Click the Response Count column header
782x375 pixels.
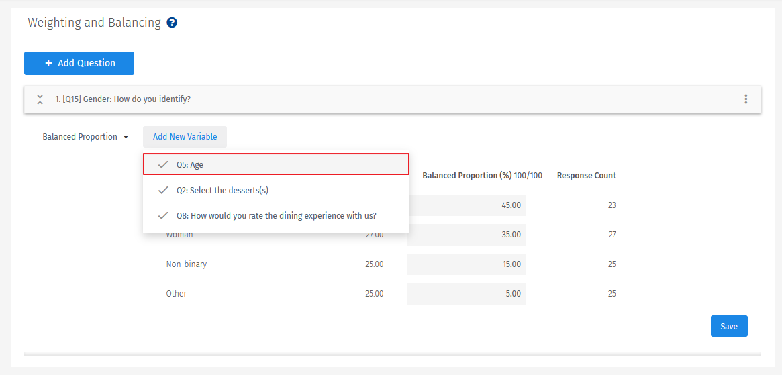pyautogui.click(x=586, y=176)
